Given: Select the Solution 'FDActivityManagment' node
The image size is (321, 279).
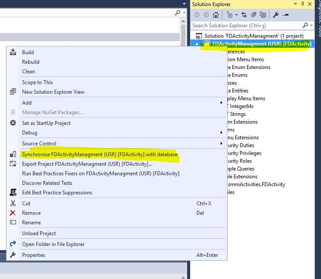Looking at the screenshot, I should pos(254,36).
